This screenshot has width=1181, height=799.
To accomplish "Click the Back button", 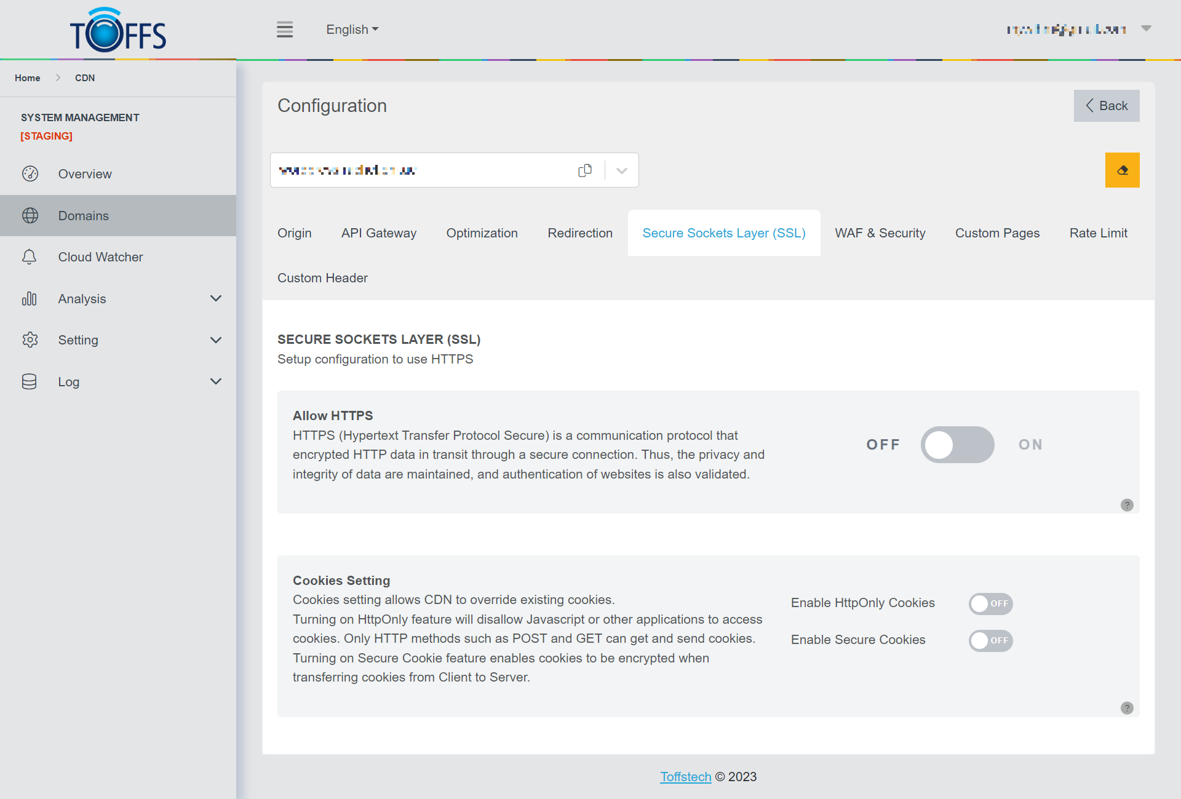I will pos(1106,106).
